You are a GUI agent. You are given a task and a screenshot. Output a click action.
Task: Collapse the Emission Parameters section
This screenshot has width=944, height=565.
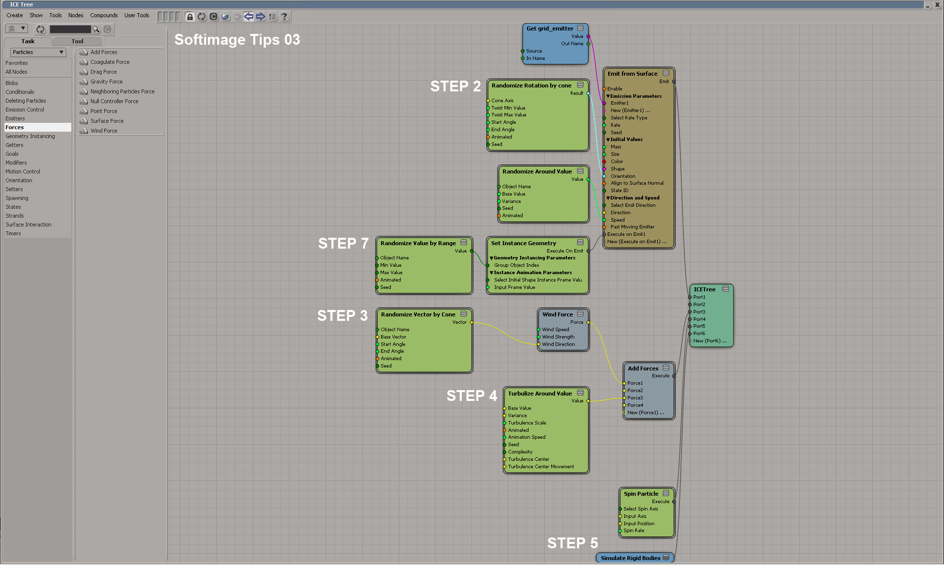click(608, 96)
